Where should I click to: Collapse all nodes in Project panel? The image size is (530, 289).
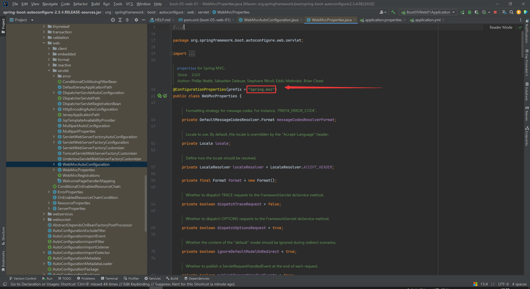pyautogui.click(x=127, y=20)
